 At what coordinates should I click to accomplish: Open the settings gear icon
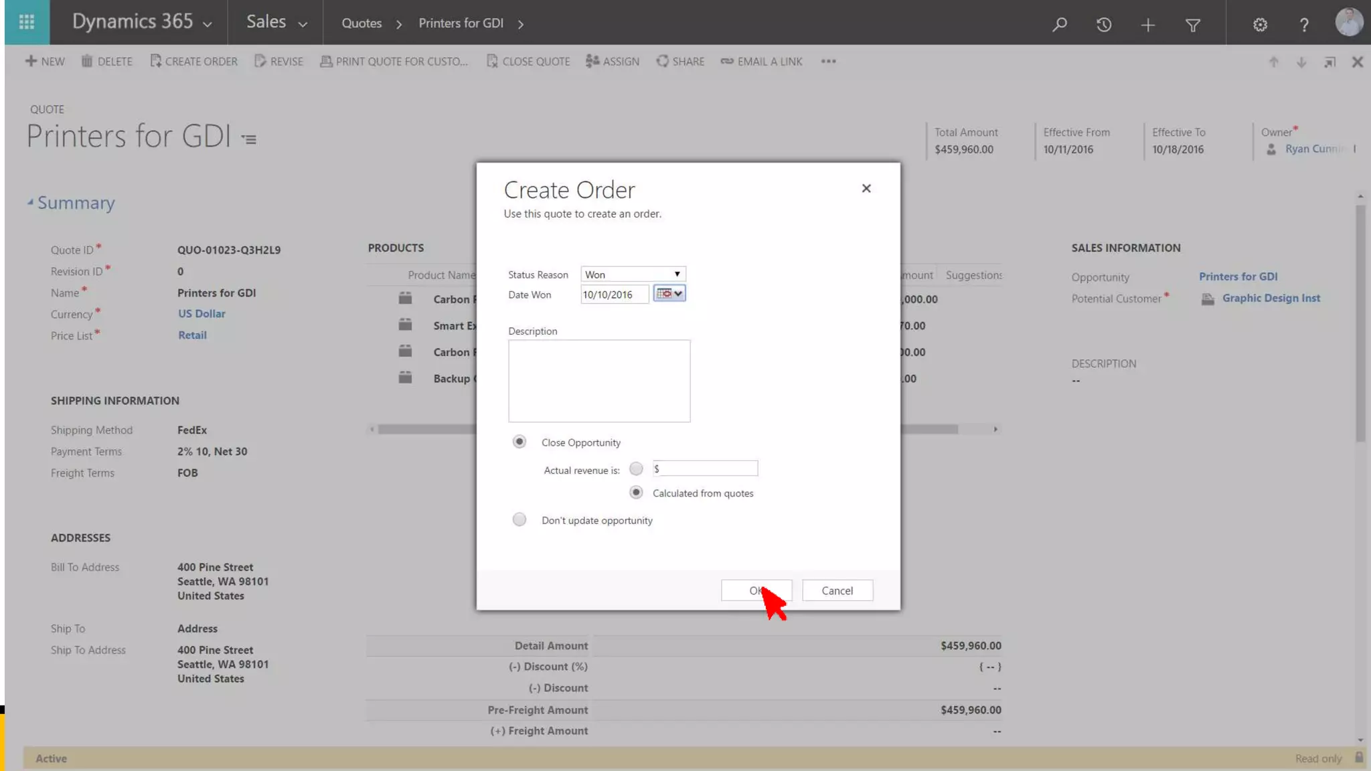click(x=1260, y=25)
